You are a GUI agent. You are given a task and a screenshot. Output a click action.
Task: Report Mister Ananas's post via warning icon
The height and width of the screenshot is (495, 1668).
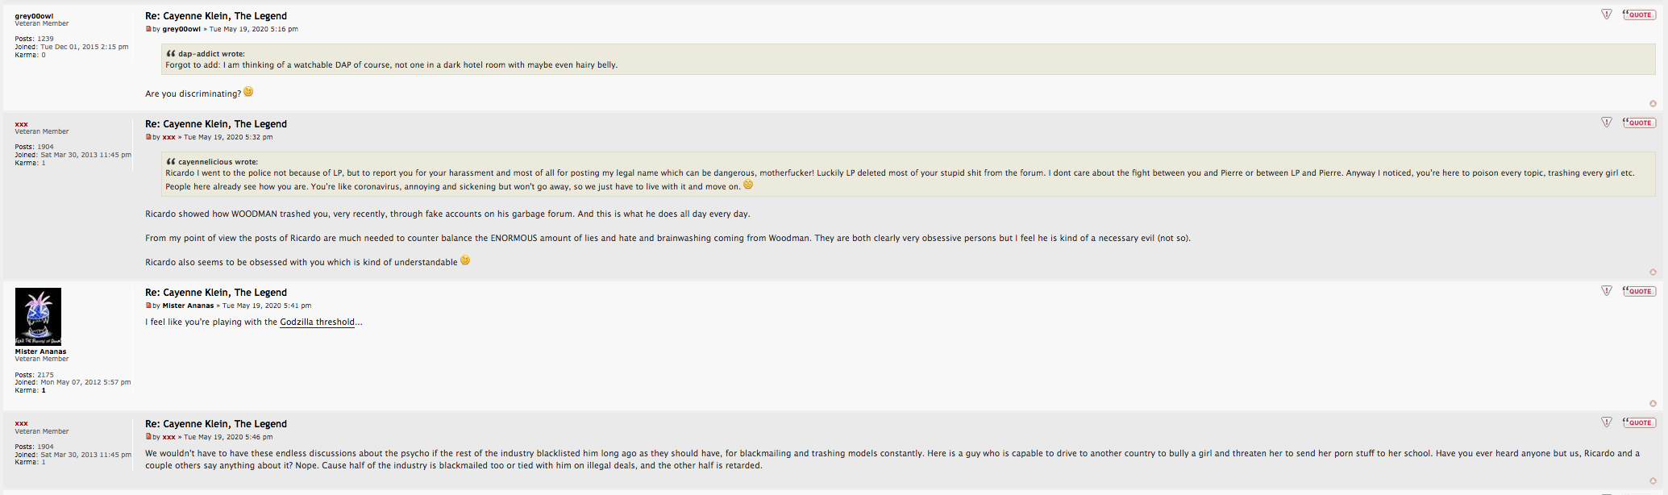[x=1606, y=291]
